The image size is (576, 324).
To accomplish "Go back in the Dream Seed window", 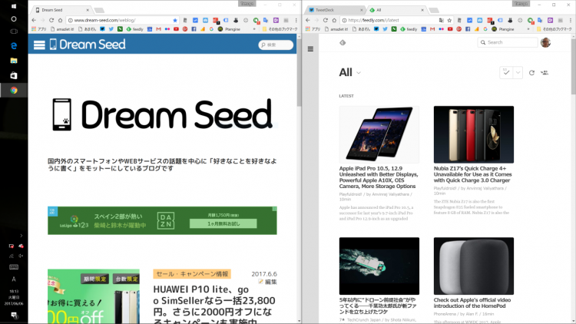I will point(34,20).
